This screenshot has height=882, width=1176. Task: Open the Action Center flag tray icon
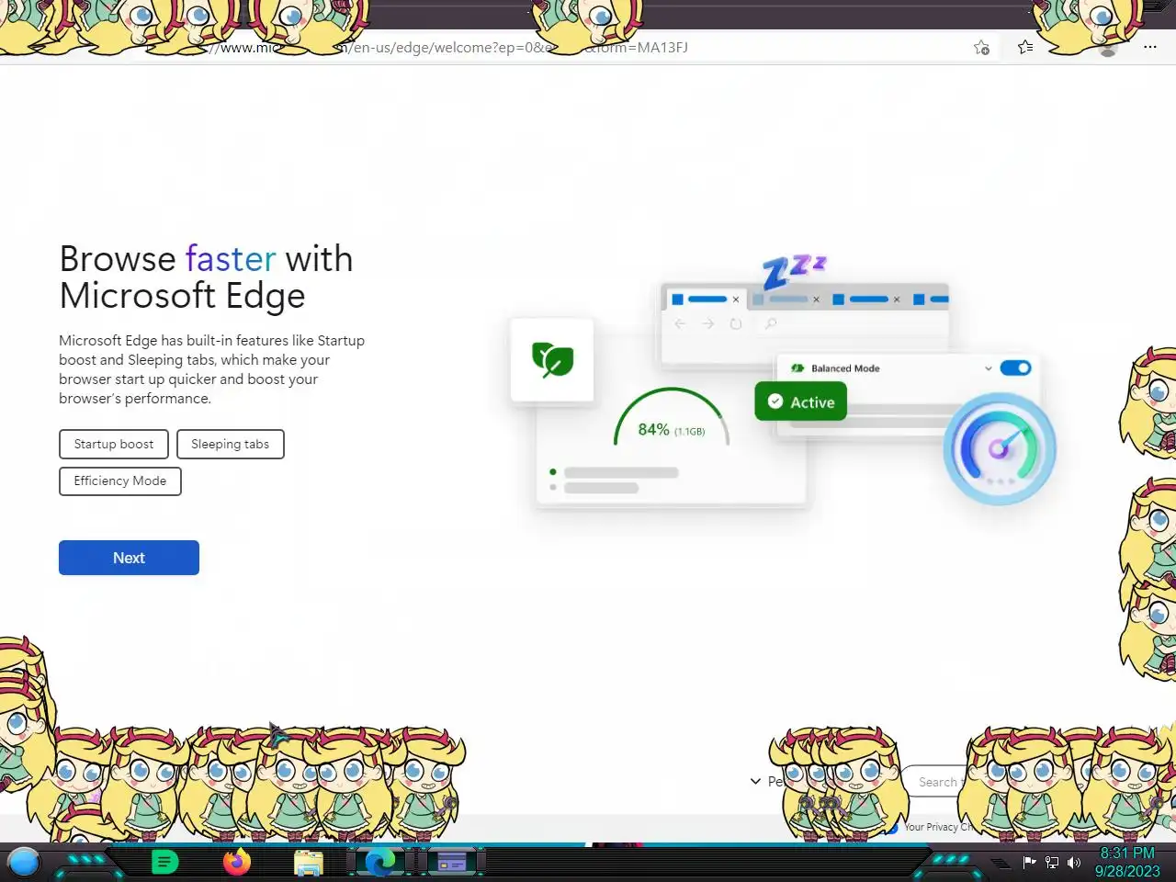[1029, 862]
